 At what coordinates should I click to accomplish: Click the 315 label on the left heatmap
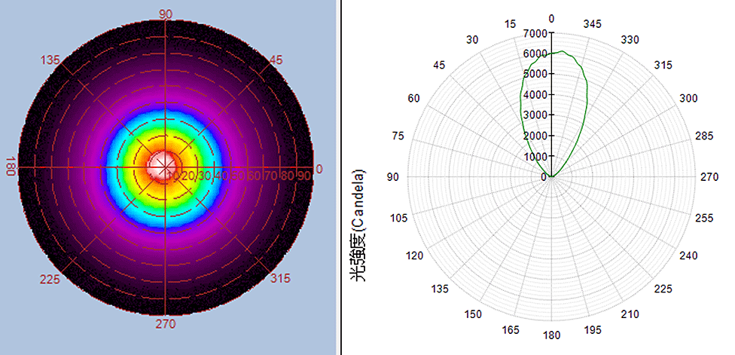[279, 279]
